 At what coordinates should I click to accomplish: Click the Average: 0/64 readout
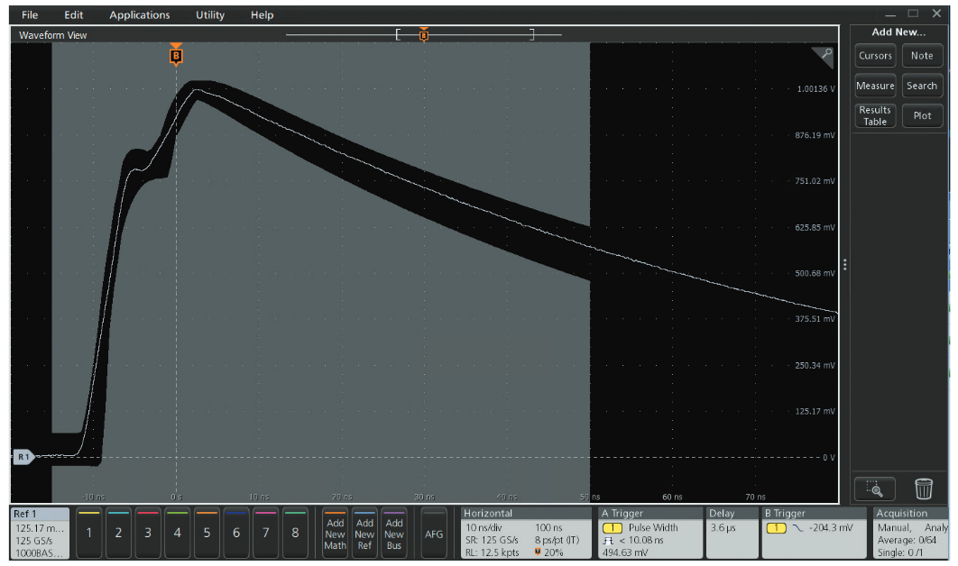pos(907,541)
